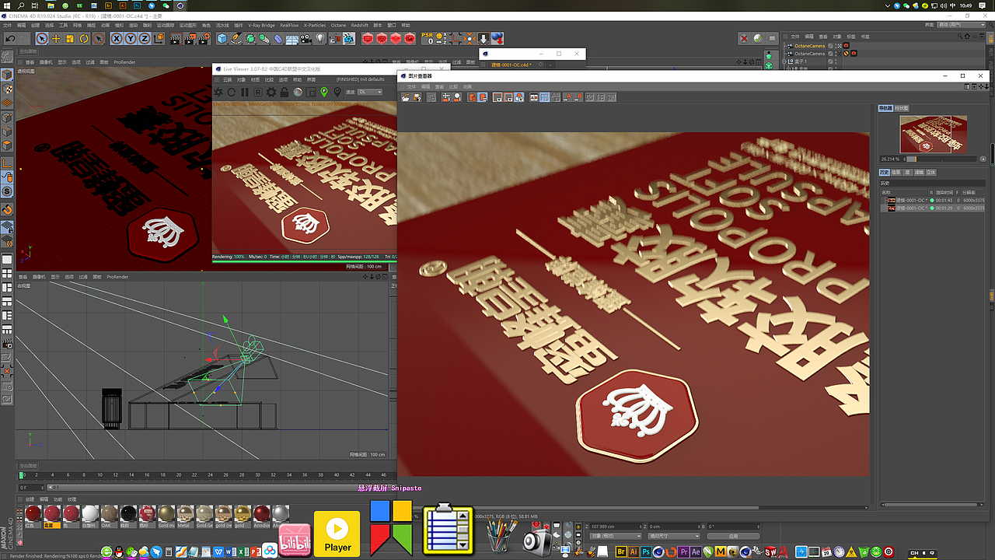Screen dimensions: 995x560
Task: Pause rendering in Live Viewer
Action: tap(244, 92)
